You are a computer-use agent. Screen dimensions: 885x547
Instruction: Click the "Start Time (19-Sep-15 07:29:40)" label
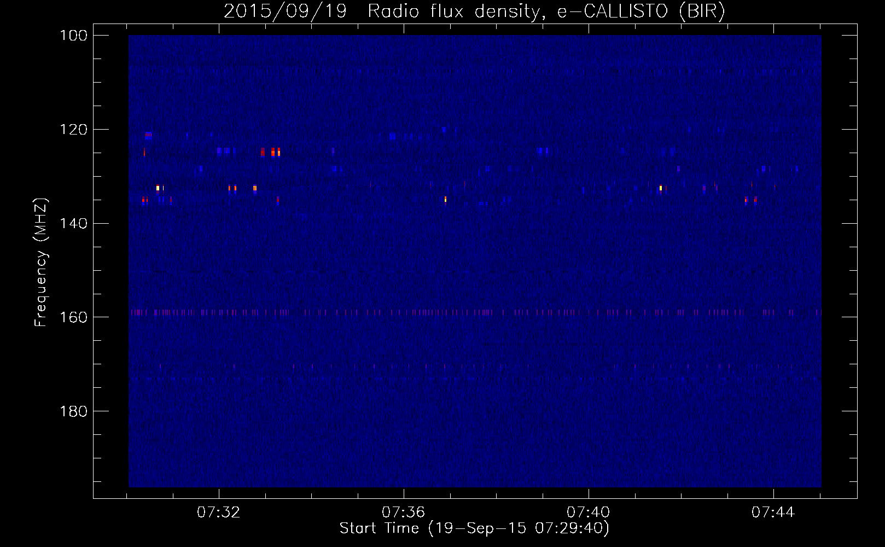[474, 528]
